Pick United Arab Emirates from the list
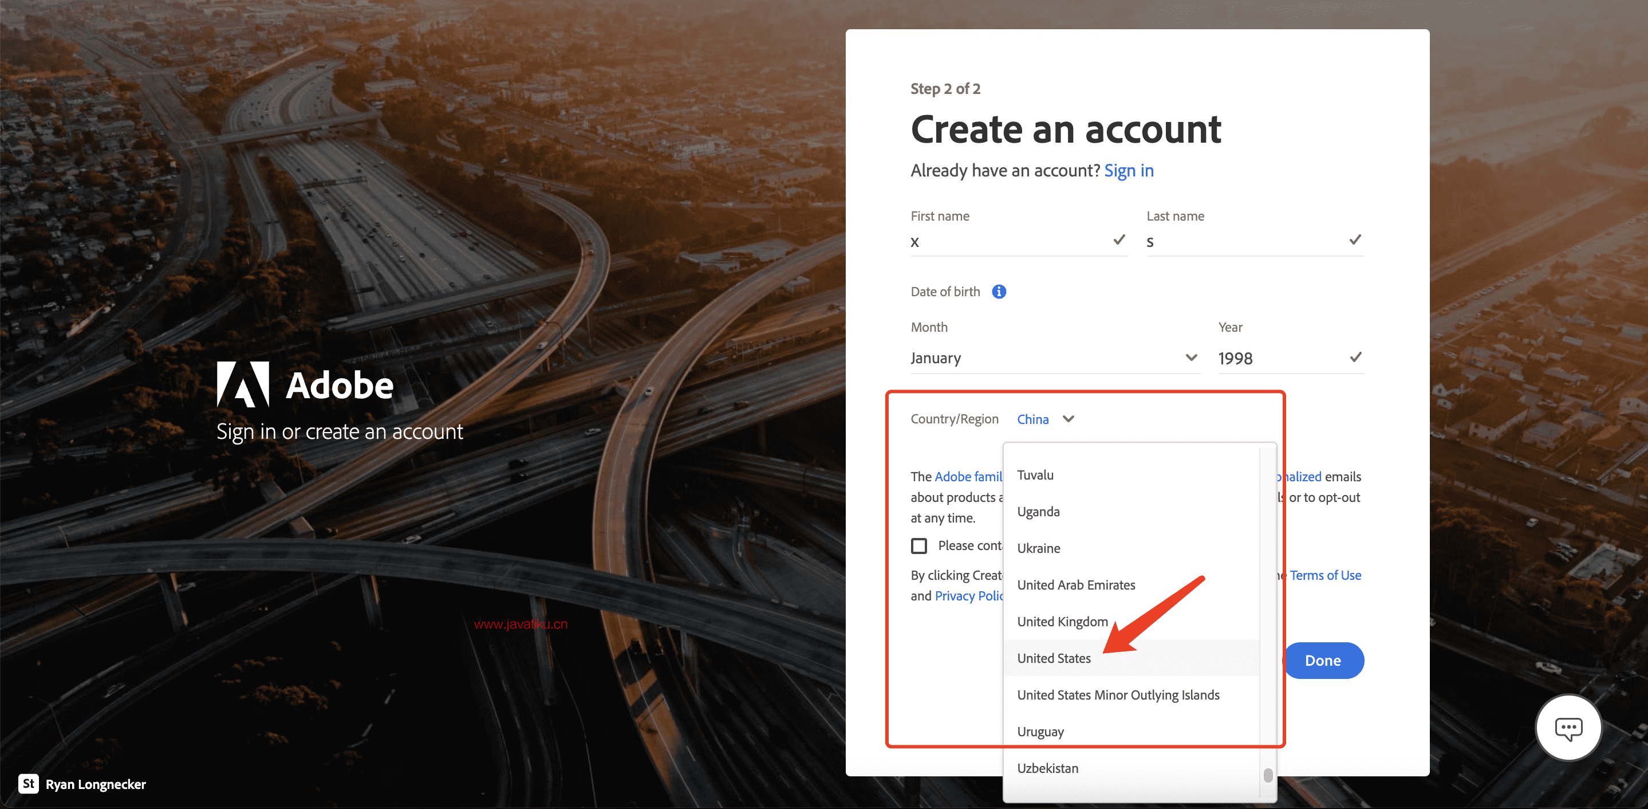Screen dimensions: 1648x809 [x=1131, y=585]
